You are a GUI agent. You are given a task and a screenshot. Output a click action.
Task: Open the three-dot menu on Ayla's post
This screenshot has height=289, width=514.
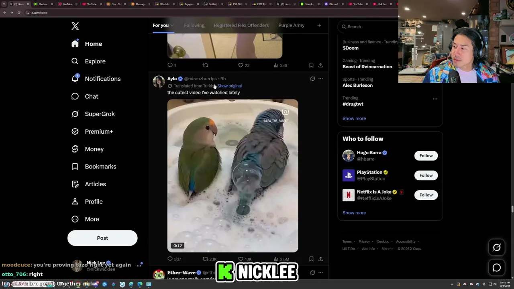[320, 79]
